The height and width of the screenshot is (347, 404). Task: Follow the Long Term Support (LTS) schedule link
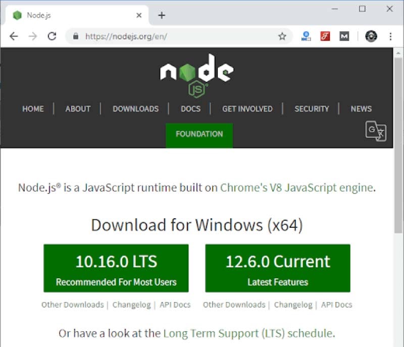pyautogui.click(x=248, y=333)
